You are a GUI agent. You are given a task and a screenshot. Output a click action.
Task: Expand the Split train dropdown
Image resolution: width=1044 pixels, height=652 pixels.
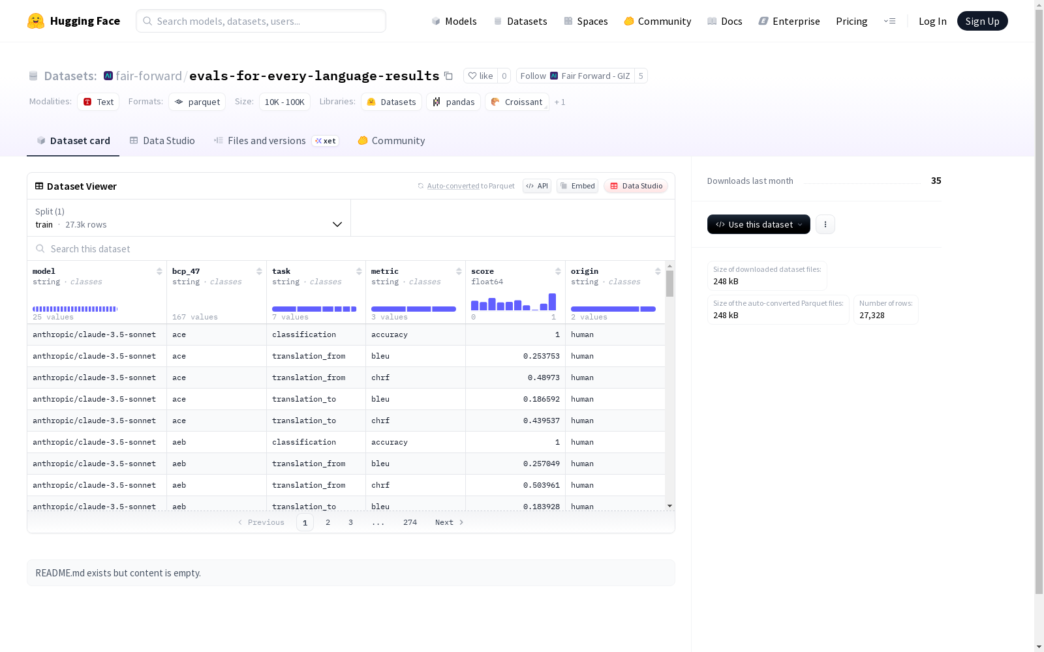tap(189, 218)
